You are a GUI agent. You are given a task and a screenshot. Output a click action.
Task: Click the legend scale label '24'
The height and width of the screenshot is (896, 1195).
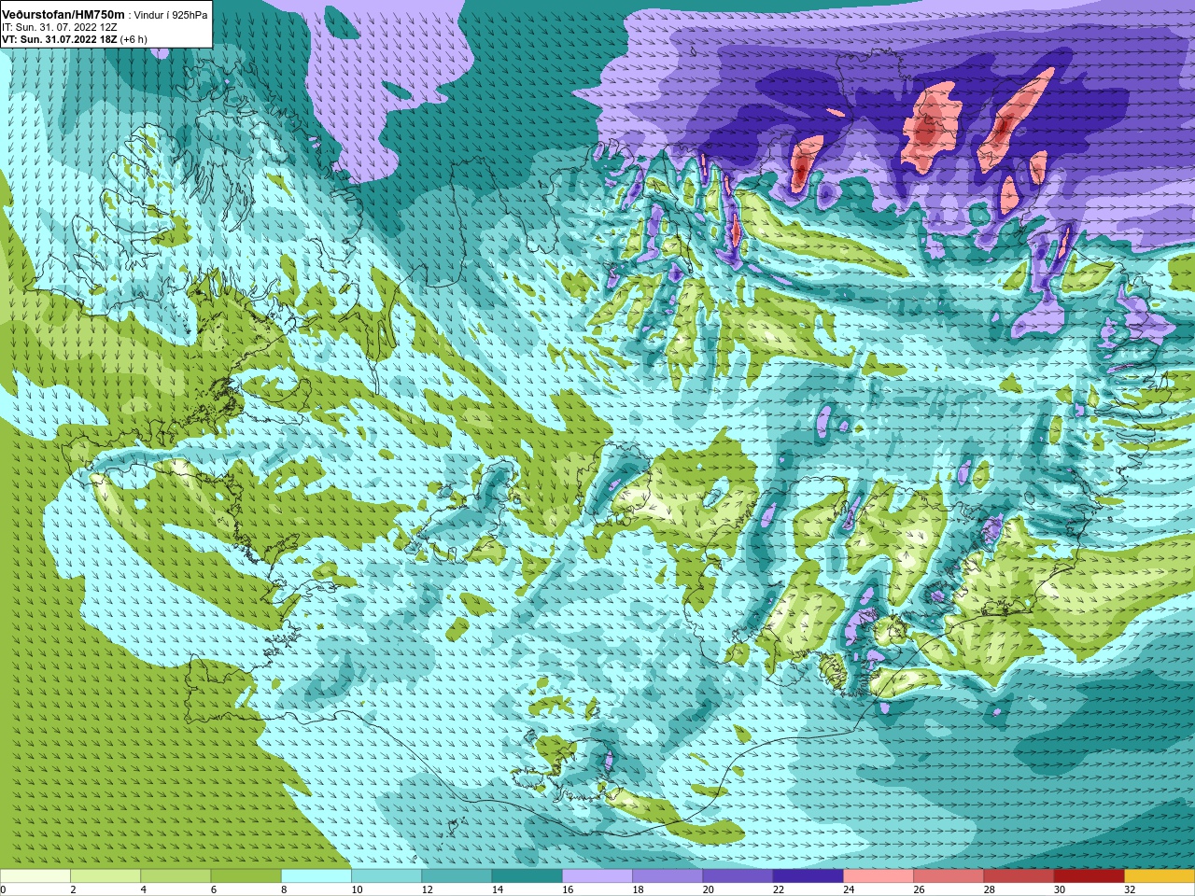[848, 889]
